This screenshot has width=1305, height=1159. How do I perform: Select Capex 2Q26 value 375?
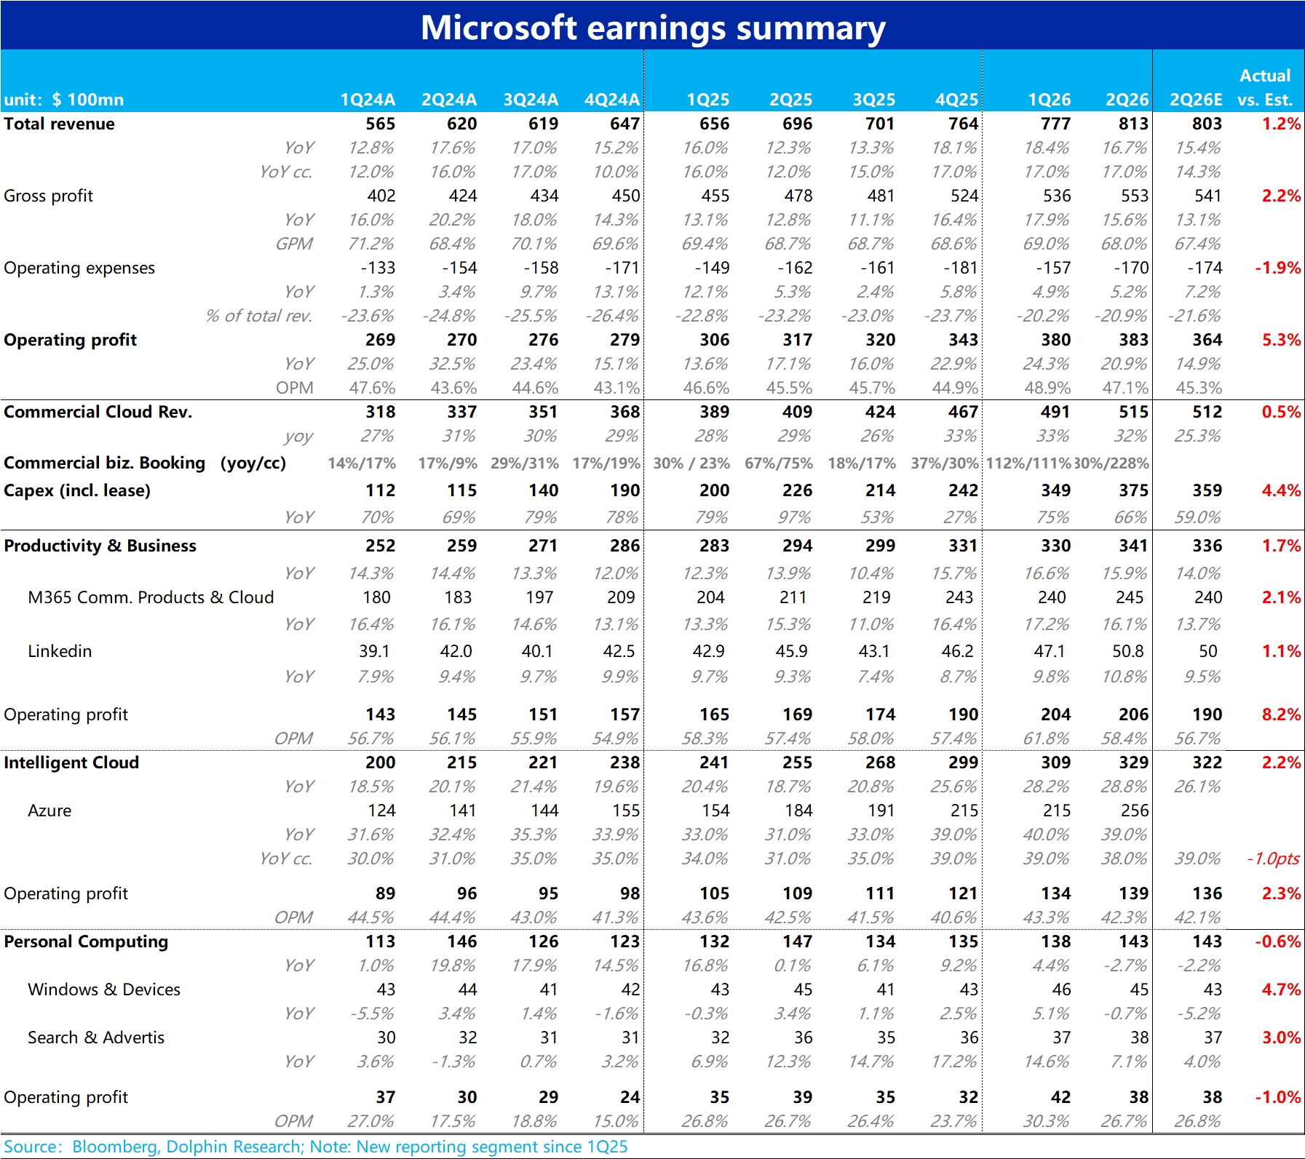[1134, 490]
